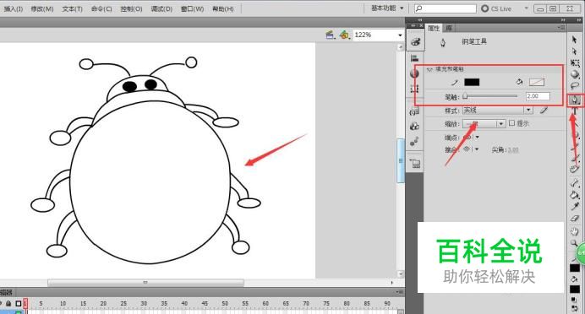Open the 帮助(H) menu
This screenshot has width=585, height=314.
tap(222, 8)
